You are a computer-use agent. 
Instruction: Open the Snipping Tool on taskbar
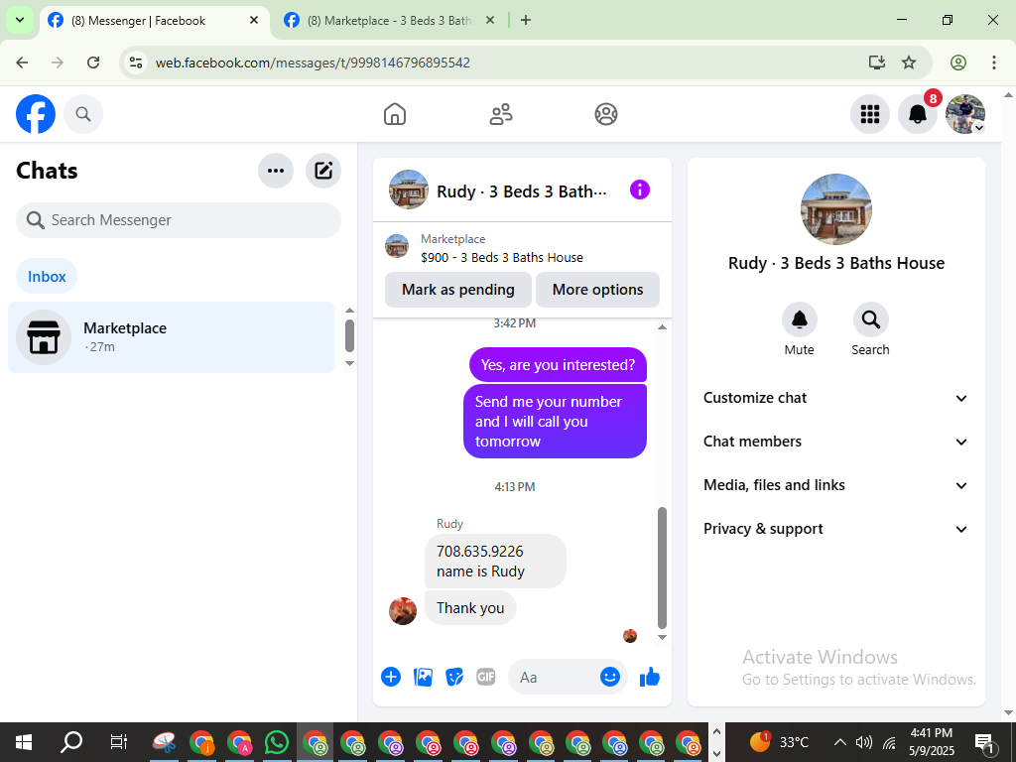pos(165,742)
